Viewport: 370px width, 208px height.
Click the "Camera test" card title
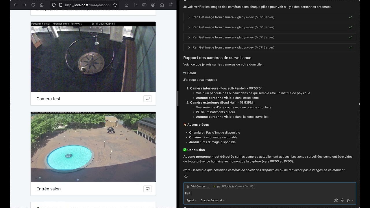tap(48, 99)
